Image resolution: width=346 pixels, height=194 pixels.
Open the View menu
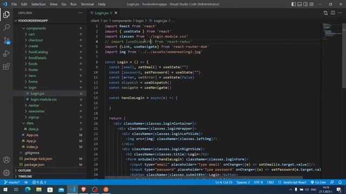click(x=54, y=4)
